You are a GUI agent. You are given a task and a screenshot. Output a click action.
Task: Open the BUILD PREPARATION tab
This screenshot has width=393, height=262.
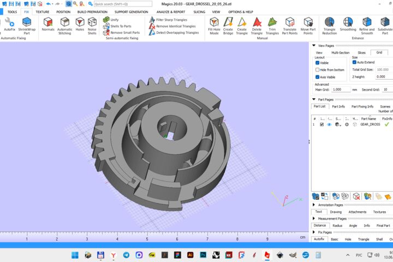(92, 12)
